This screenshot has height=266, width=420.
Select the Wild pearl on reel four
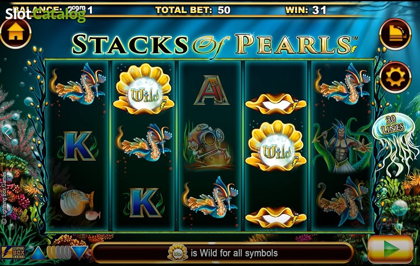(276, 147)
